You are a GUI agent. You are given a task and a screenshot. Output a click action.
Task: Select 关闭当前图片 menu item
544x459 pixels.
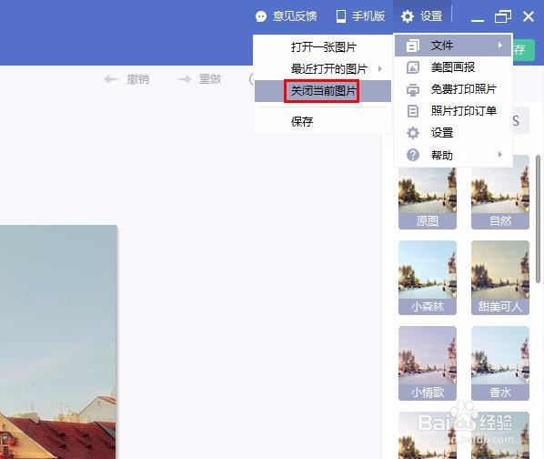323,91
